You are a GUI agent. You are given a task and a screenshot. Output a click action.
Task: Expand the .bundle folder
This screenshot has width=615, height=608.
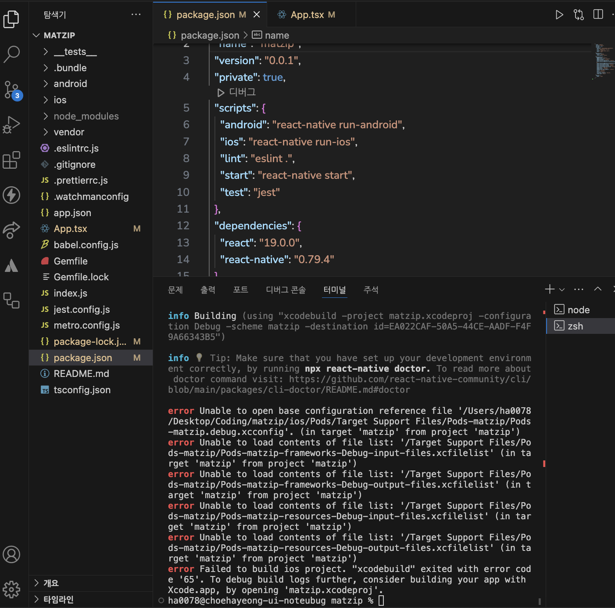coord(91,68)
